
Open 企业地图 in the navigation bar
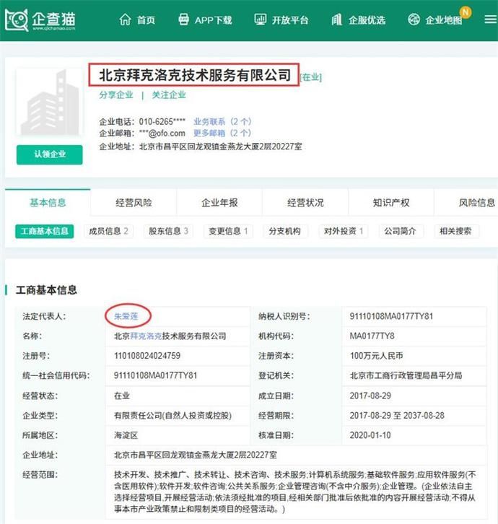point(444,20)
